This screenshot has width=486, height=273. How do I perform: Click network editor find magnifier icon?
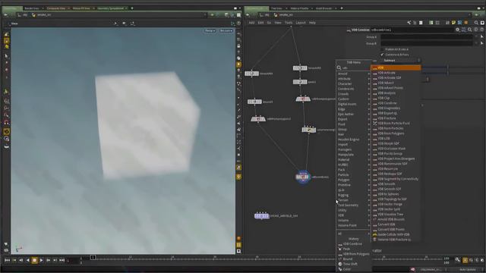(x=476, y=23)
